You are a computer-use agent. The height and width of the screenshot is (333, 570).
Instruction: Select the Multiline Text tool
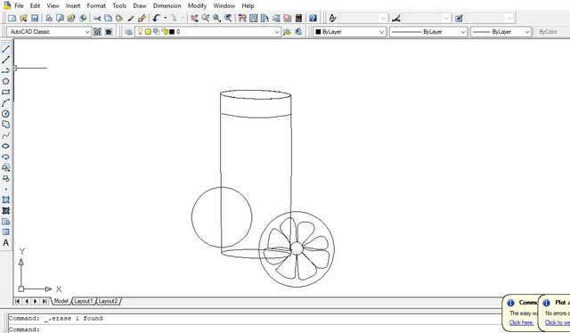6,243
